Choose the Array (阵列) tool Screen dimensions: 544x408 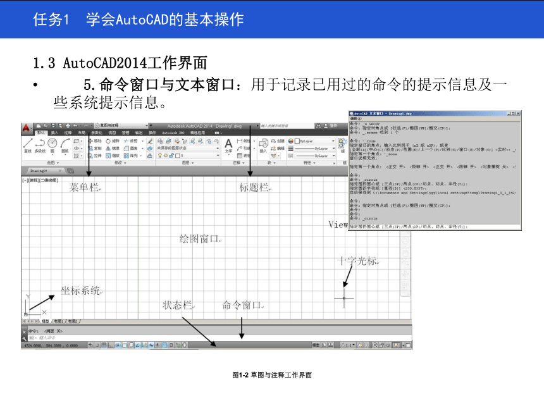tap(130, 156)
